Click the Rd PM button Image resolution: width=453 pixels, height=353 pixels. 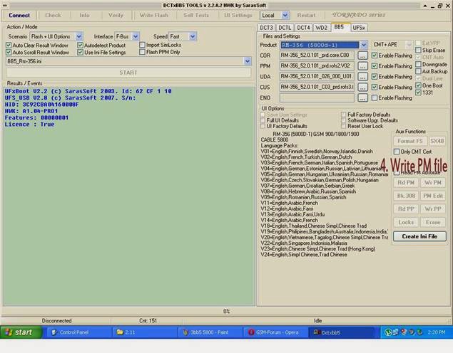coord(406,183)
